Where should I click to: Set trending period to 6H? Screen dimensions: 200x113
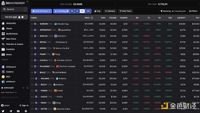click(82, 11)
